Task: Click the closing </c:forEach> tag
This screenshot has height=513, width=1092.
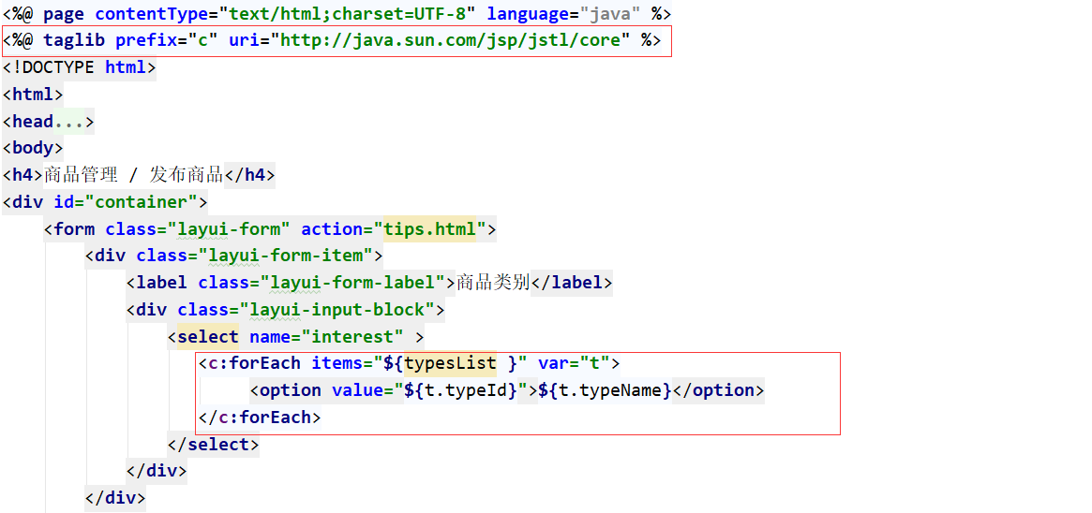Action: [x=260, y=418]
